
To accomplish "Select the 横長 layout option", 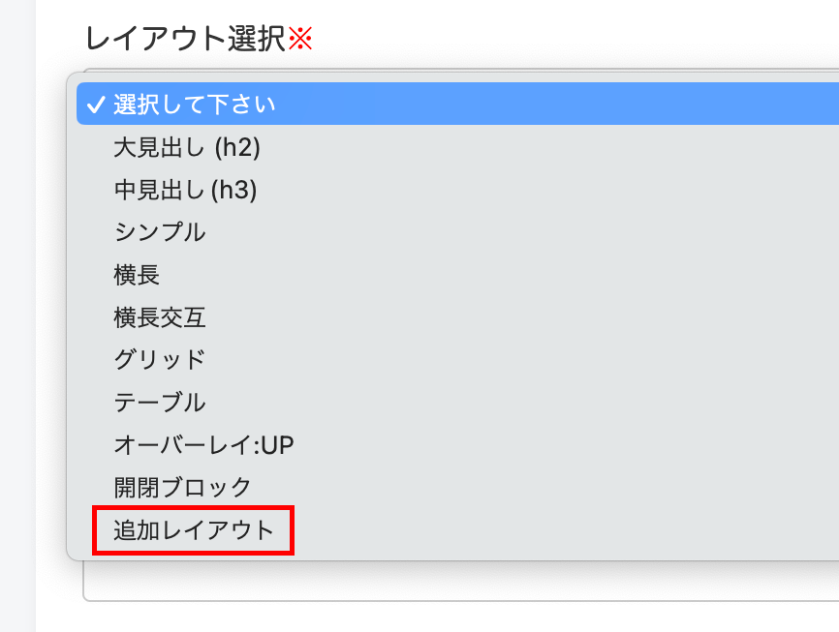I will [x=137, y=275].
